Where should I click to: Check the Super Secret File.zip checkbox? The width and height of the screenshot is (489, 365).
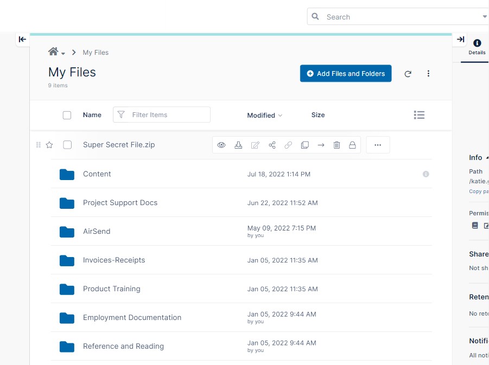[x=67, y=145]
